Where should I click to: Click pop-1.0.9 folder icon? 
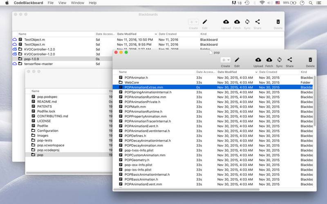point(20,59)
